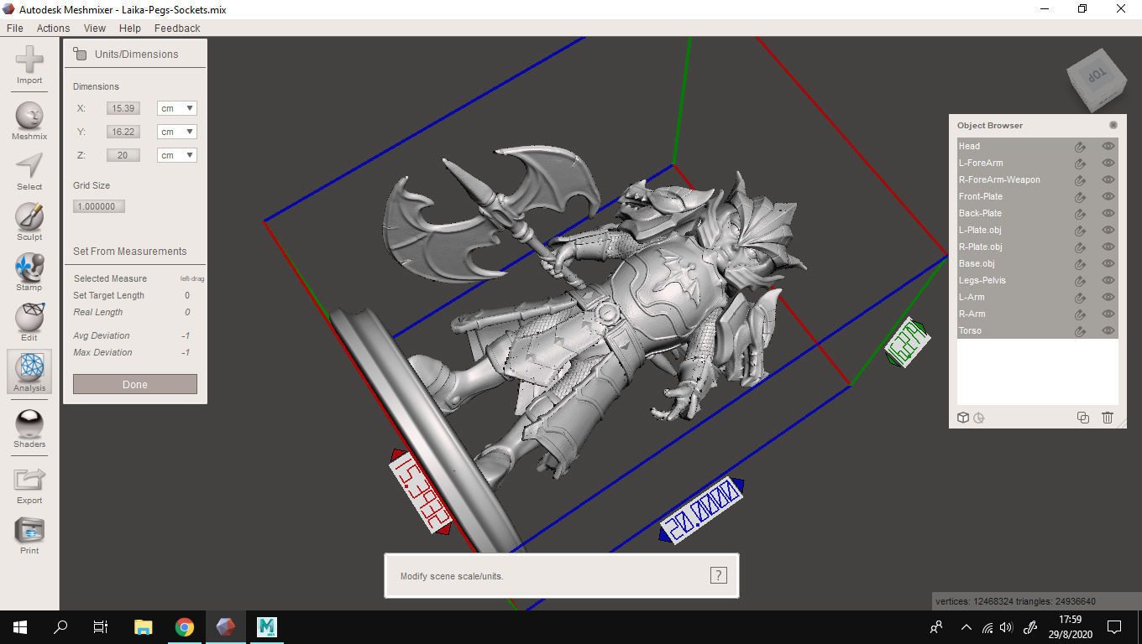Open the File menu
This screenshot has height=644, width=1142.
14,28
